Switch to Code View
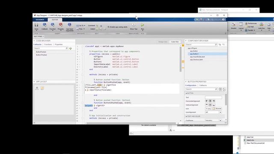This screenshot has height=154, width=274. click(x=175, y=42)
